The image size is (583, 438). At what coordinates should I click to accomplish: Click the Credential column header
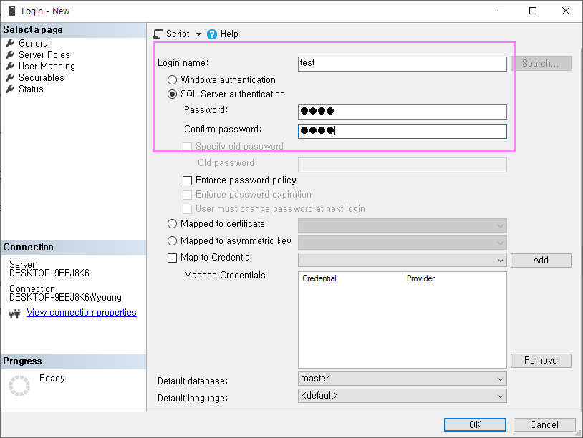click(351, 278)
